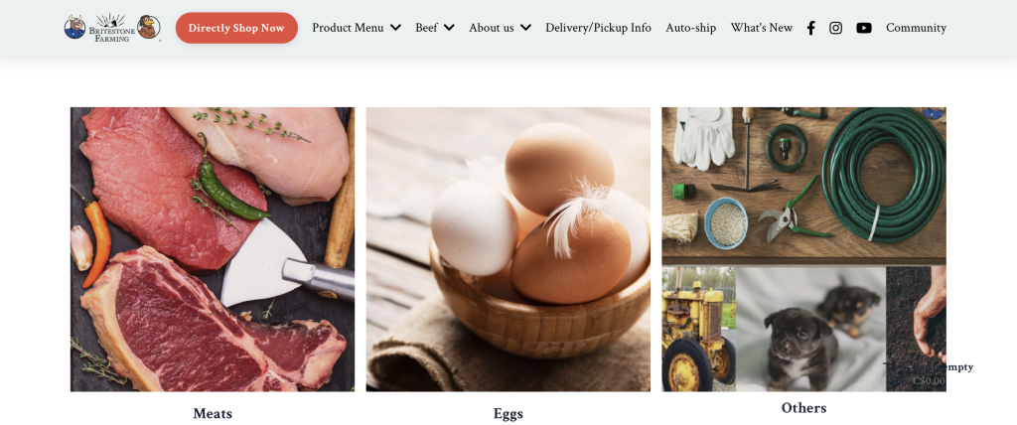Open the YouTube channel icon
The width and height of the screenshot is (1017, 425).
(x=863, y=28)
